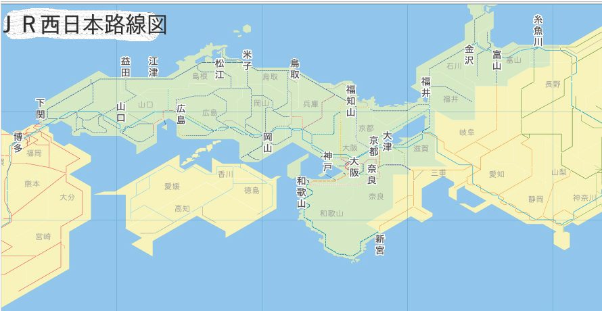Click the bold black 奈良 city label
The width and height of the screenshot is (602, 311).
pos(372,174)
